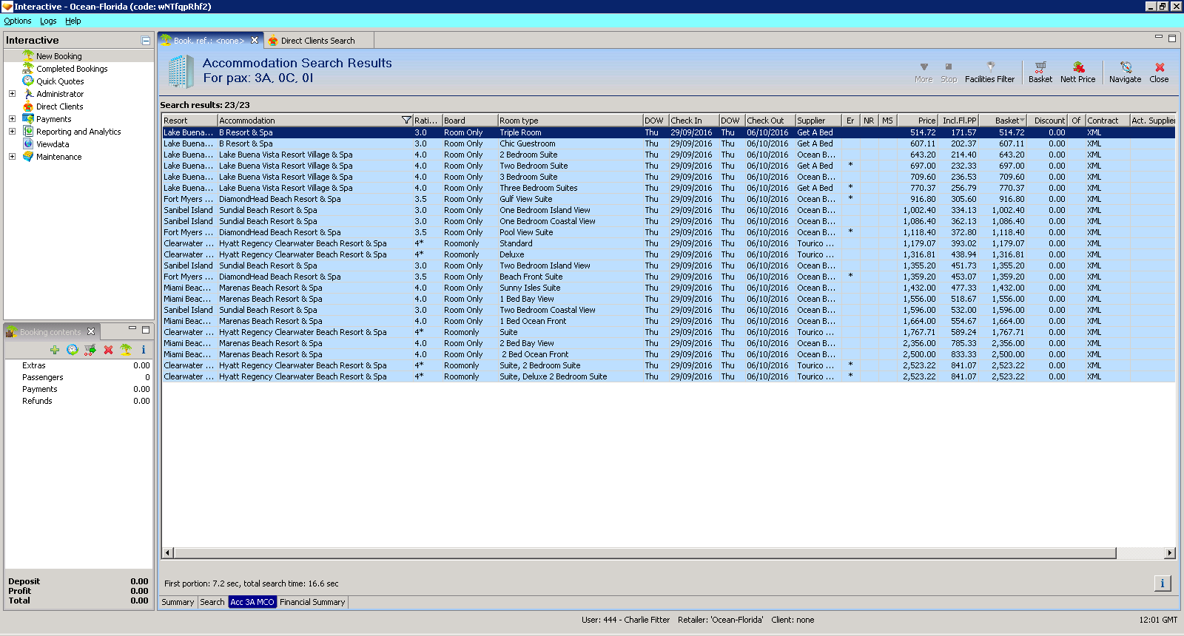Screen dimensions: 1184x636
Task: Click the red X delete icon in Booking contents
Action: pos(108,350)
